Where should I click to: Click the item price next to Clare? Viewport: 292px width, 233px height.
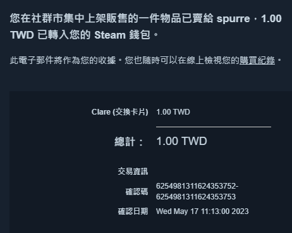point(173,112)
